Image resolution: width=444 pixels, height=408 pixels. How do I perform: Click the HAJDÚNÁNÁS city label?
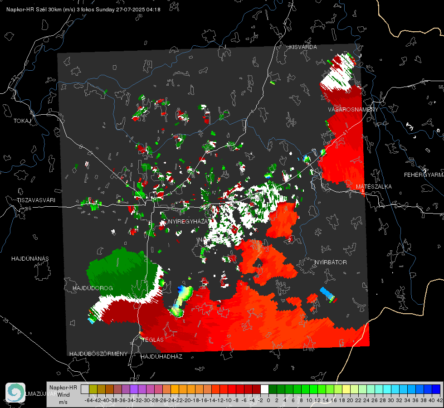click(x=30, y=259)
